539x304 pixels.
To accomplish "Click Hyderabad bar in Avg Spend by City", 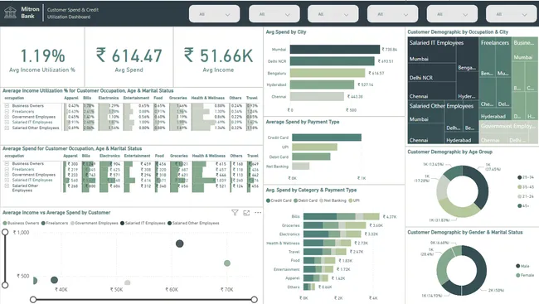I will click(322, 84).
